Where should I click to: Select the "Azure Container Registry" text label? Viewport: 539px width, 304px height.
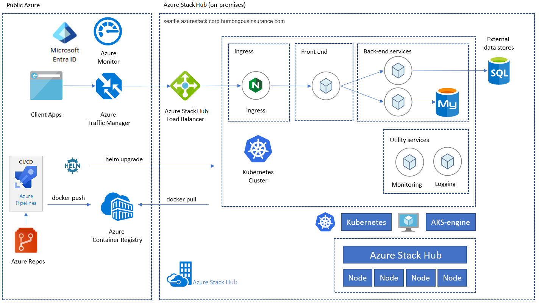pos(117,235)
